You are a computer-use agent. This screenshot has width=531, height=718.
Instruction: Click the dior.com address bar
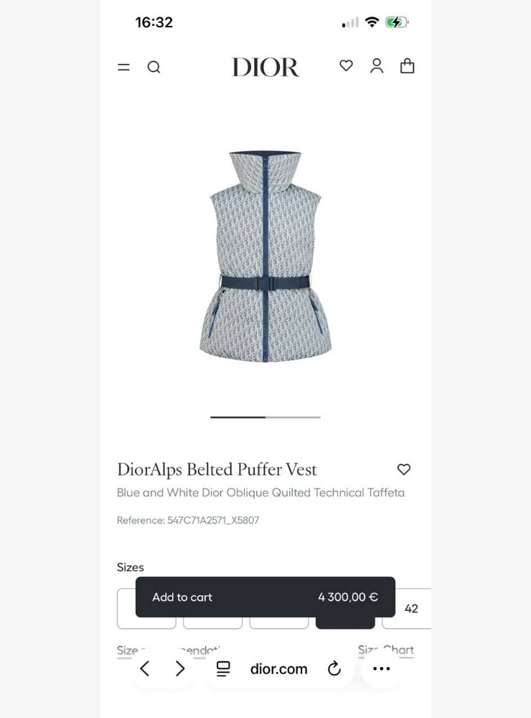[278, 669]
